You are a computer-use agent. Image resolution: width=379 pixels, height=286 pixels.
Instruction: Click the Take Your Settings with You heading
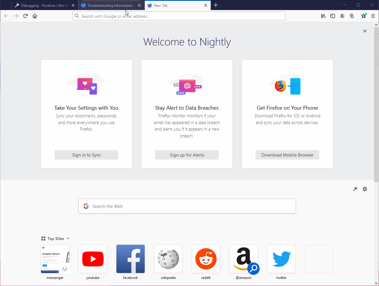[86, 108]
